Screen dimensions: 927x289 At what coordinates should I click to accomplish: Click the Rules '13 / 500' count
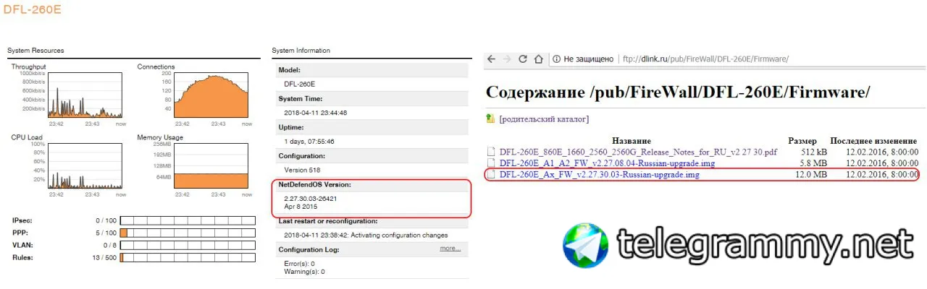(x=105, y=257)
